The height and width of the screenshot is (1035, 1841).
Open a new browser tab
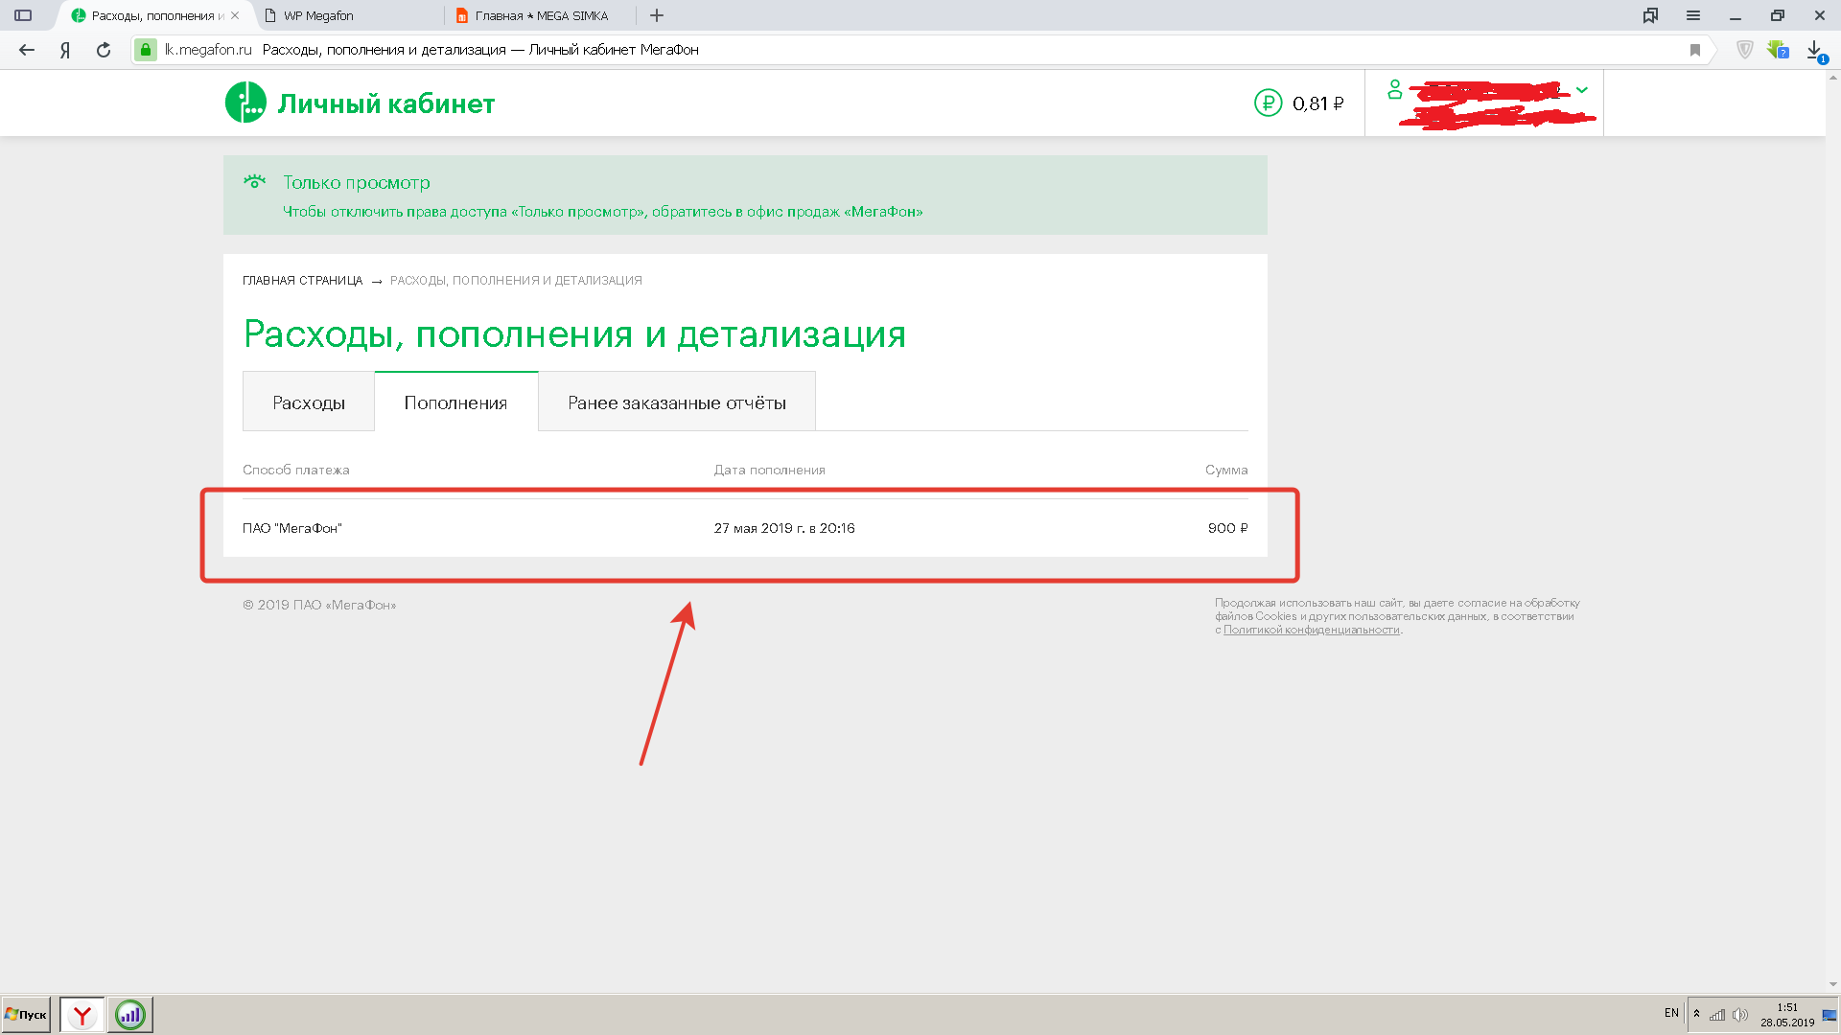657,15
